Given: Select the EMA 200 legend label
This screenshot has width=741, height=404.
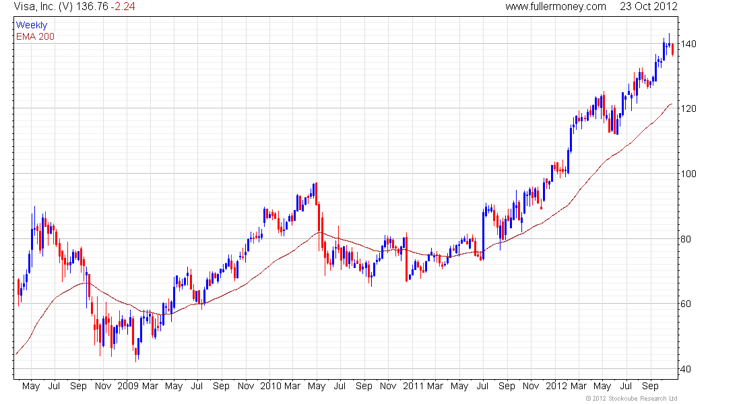Looking at the screenshot, I should tap(35, 37).
